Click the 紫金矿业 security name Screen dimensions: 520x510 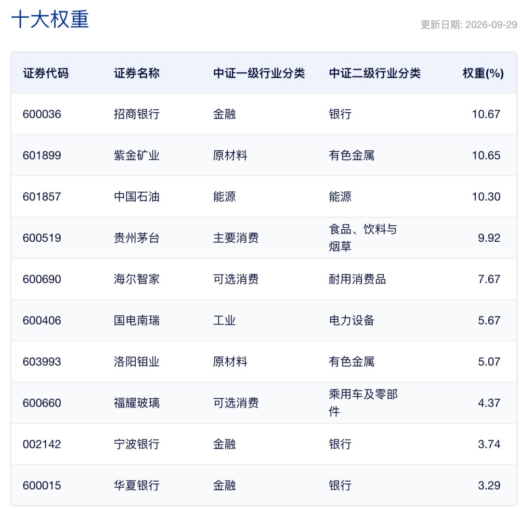[137, 156]
